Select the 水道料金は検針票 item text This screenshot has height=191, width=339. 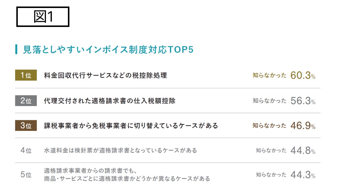tap(120, 150)
